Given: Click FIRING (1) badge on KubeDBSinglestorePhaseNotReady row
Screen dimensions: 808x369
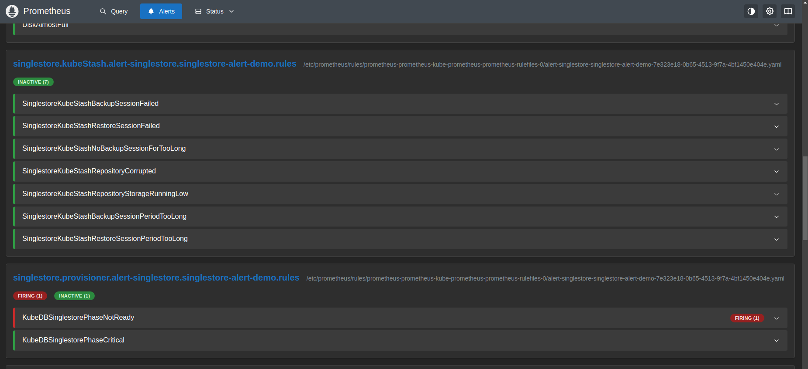Looking at the screenshot, I should 747,318.
